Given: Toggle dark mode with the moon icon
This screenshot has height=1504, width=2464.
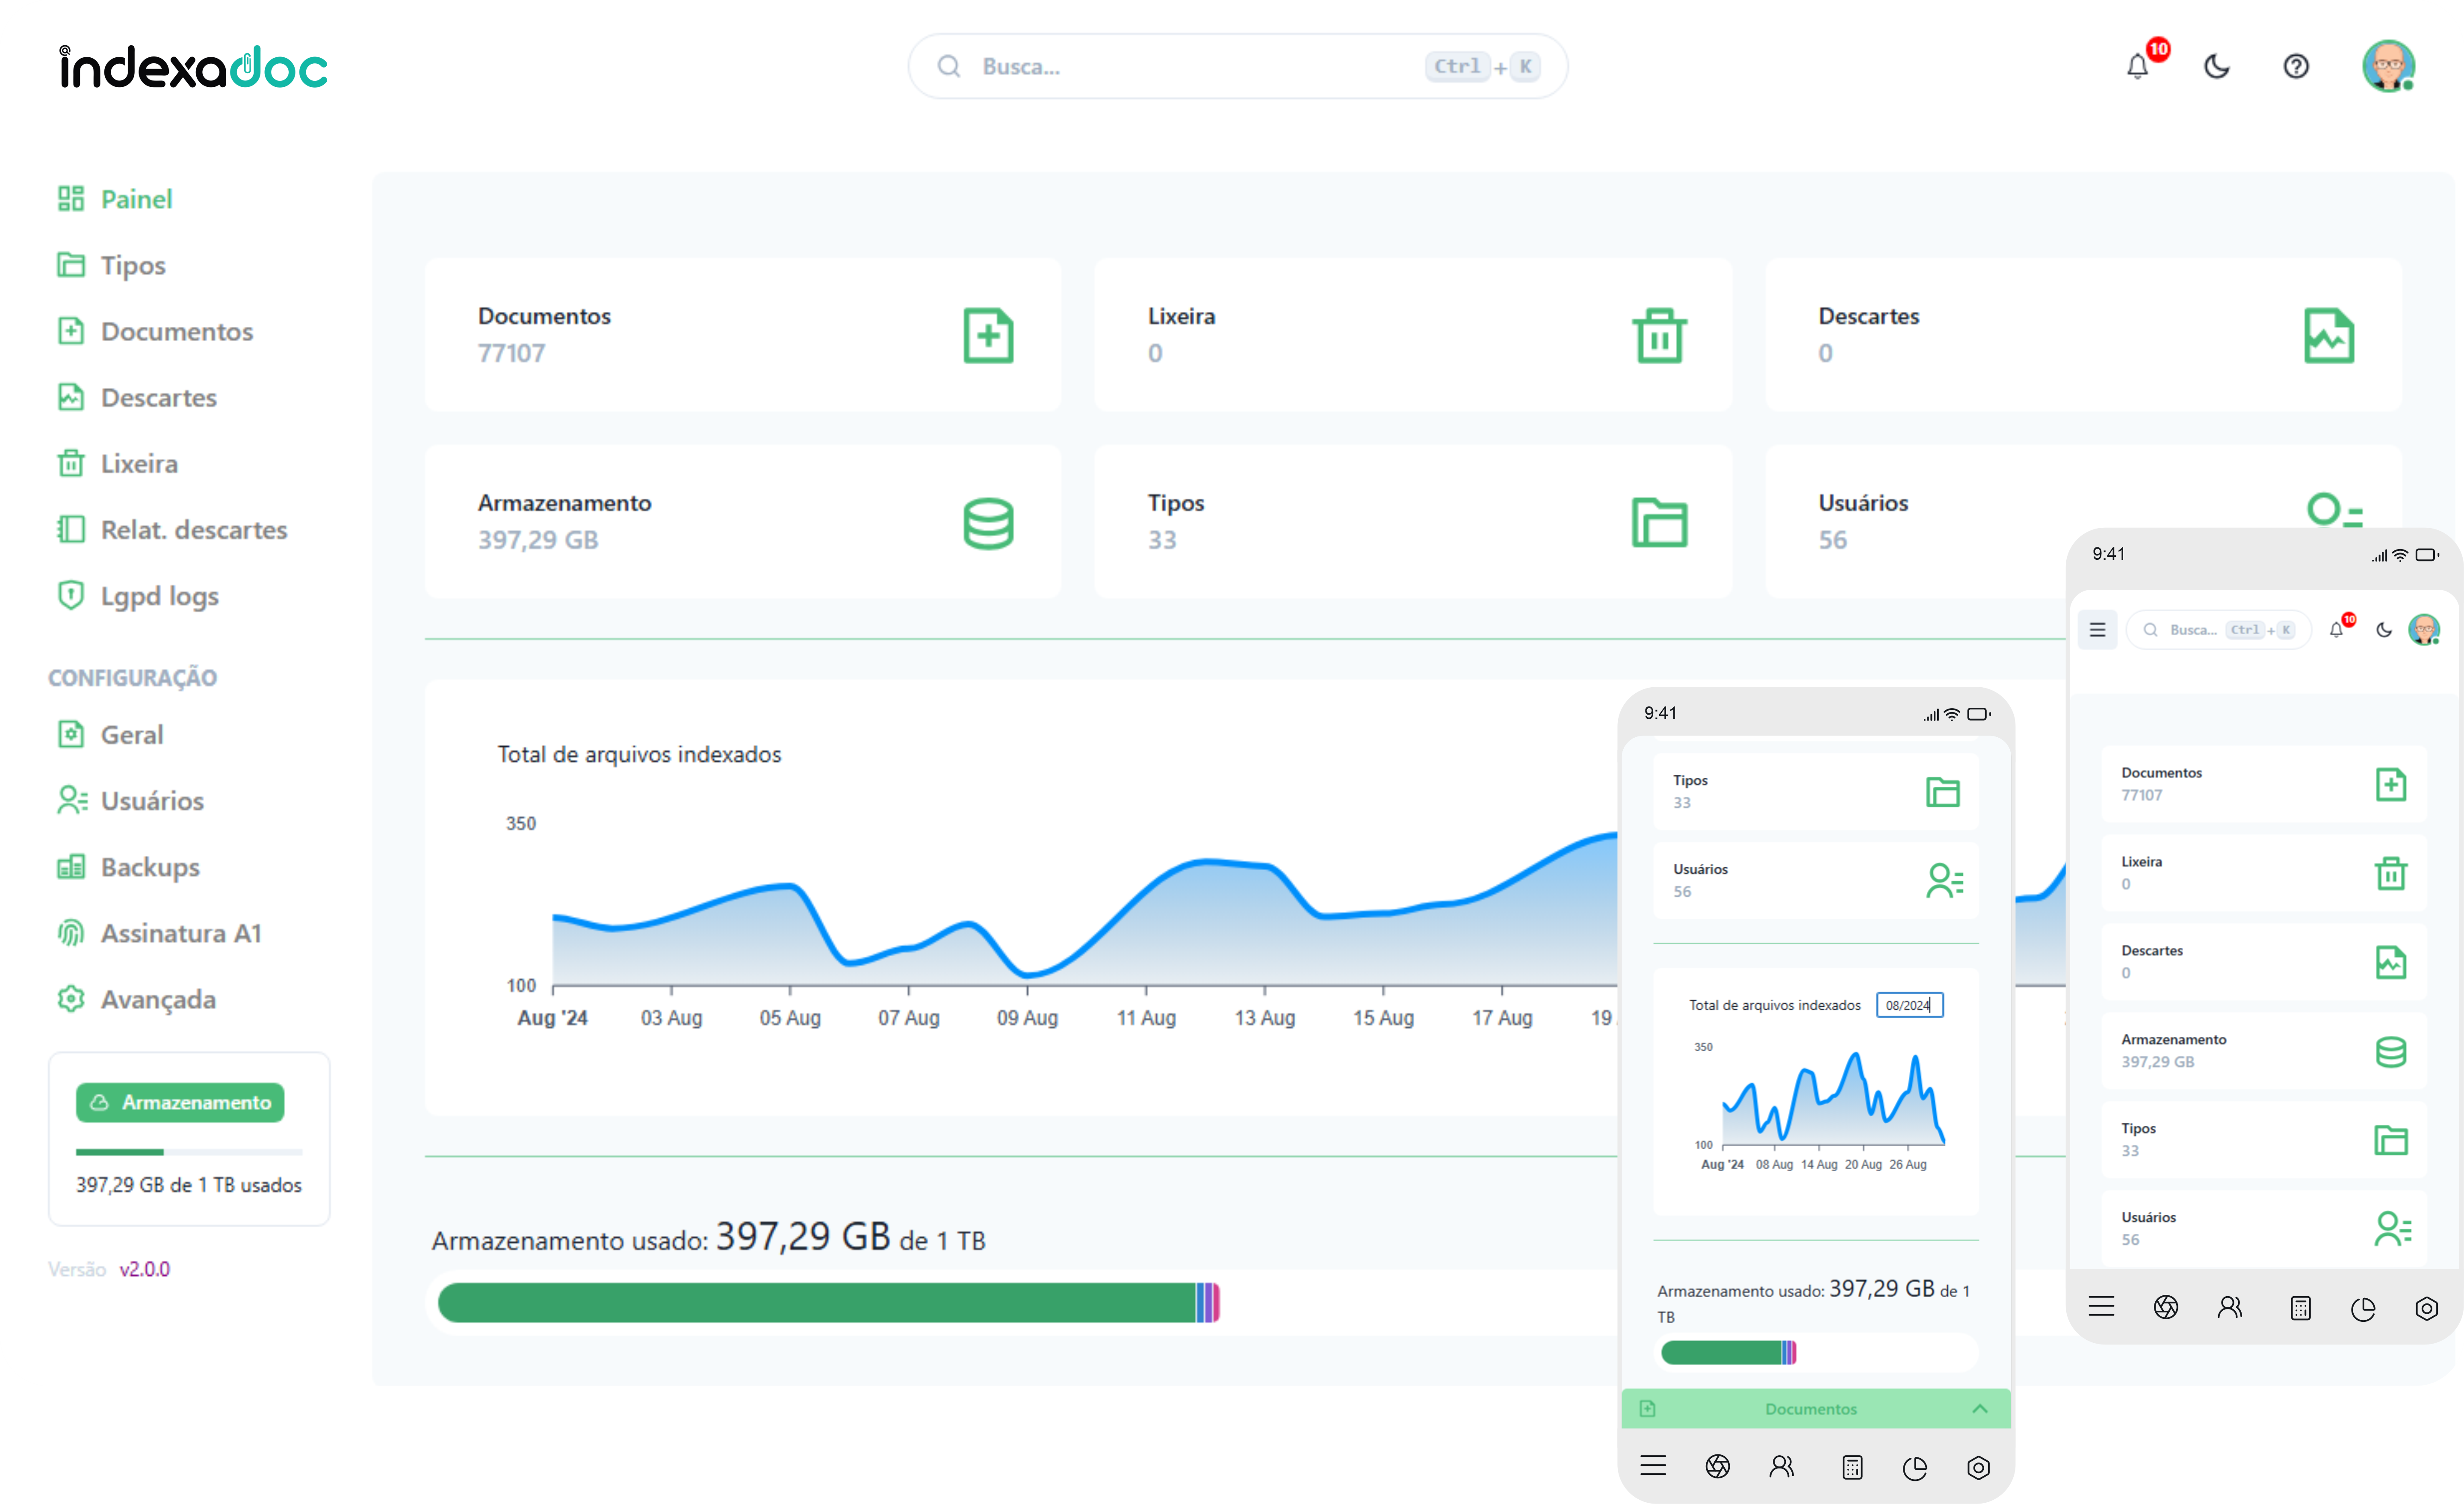Looking at the screenshot, I should (x=2217, y=66).
